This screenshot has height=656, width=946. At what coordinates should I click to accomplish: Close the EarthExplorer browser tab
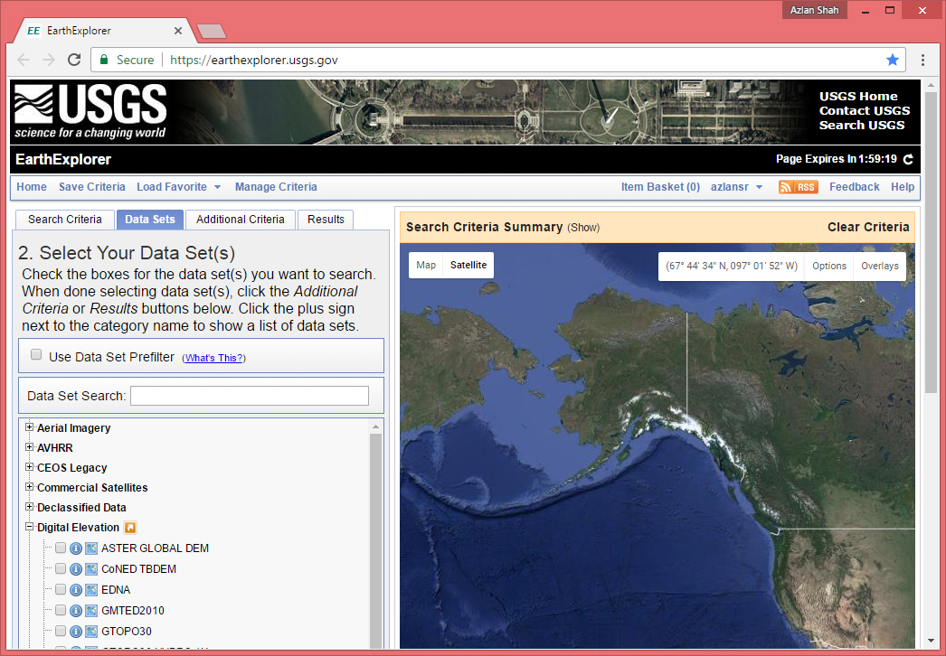[178, 31]
